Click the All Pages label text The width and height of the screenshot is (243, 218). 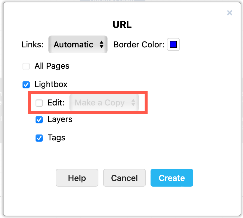(x=52, y=66)
